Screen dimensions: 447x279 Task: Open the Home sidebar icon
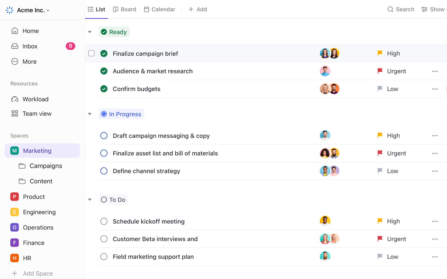click(x=15, y=31)
